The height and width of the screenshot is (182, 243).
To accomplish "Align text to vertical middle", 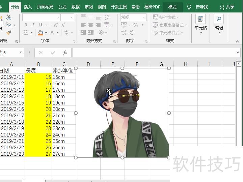I will click(x=91, y=17).
